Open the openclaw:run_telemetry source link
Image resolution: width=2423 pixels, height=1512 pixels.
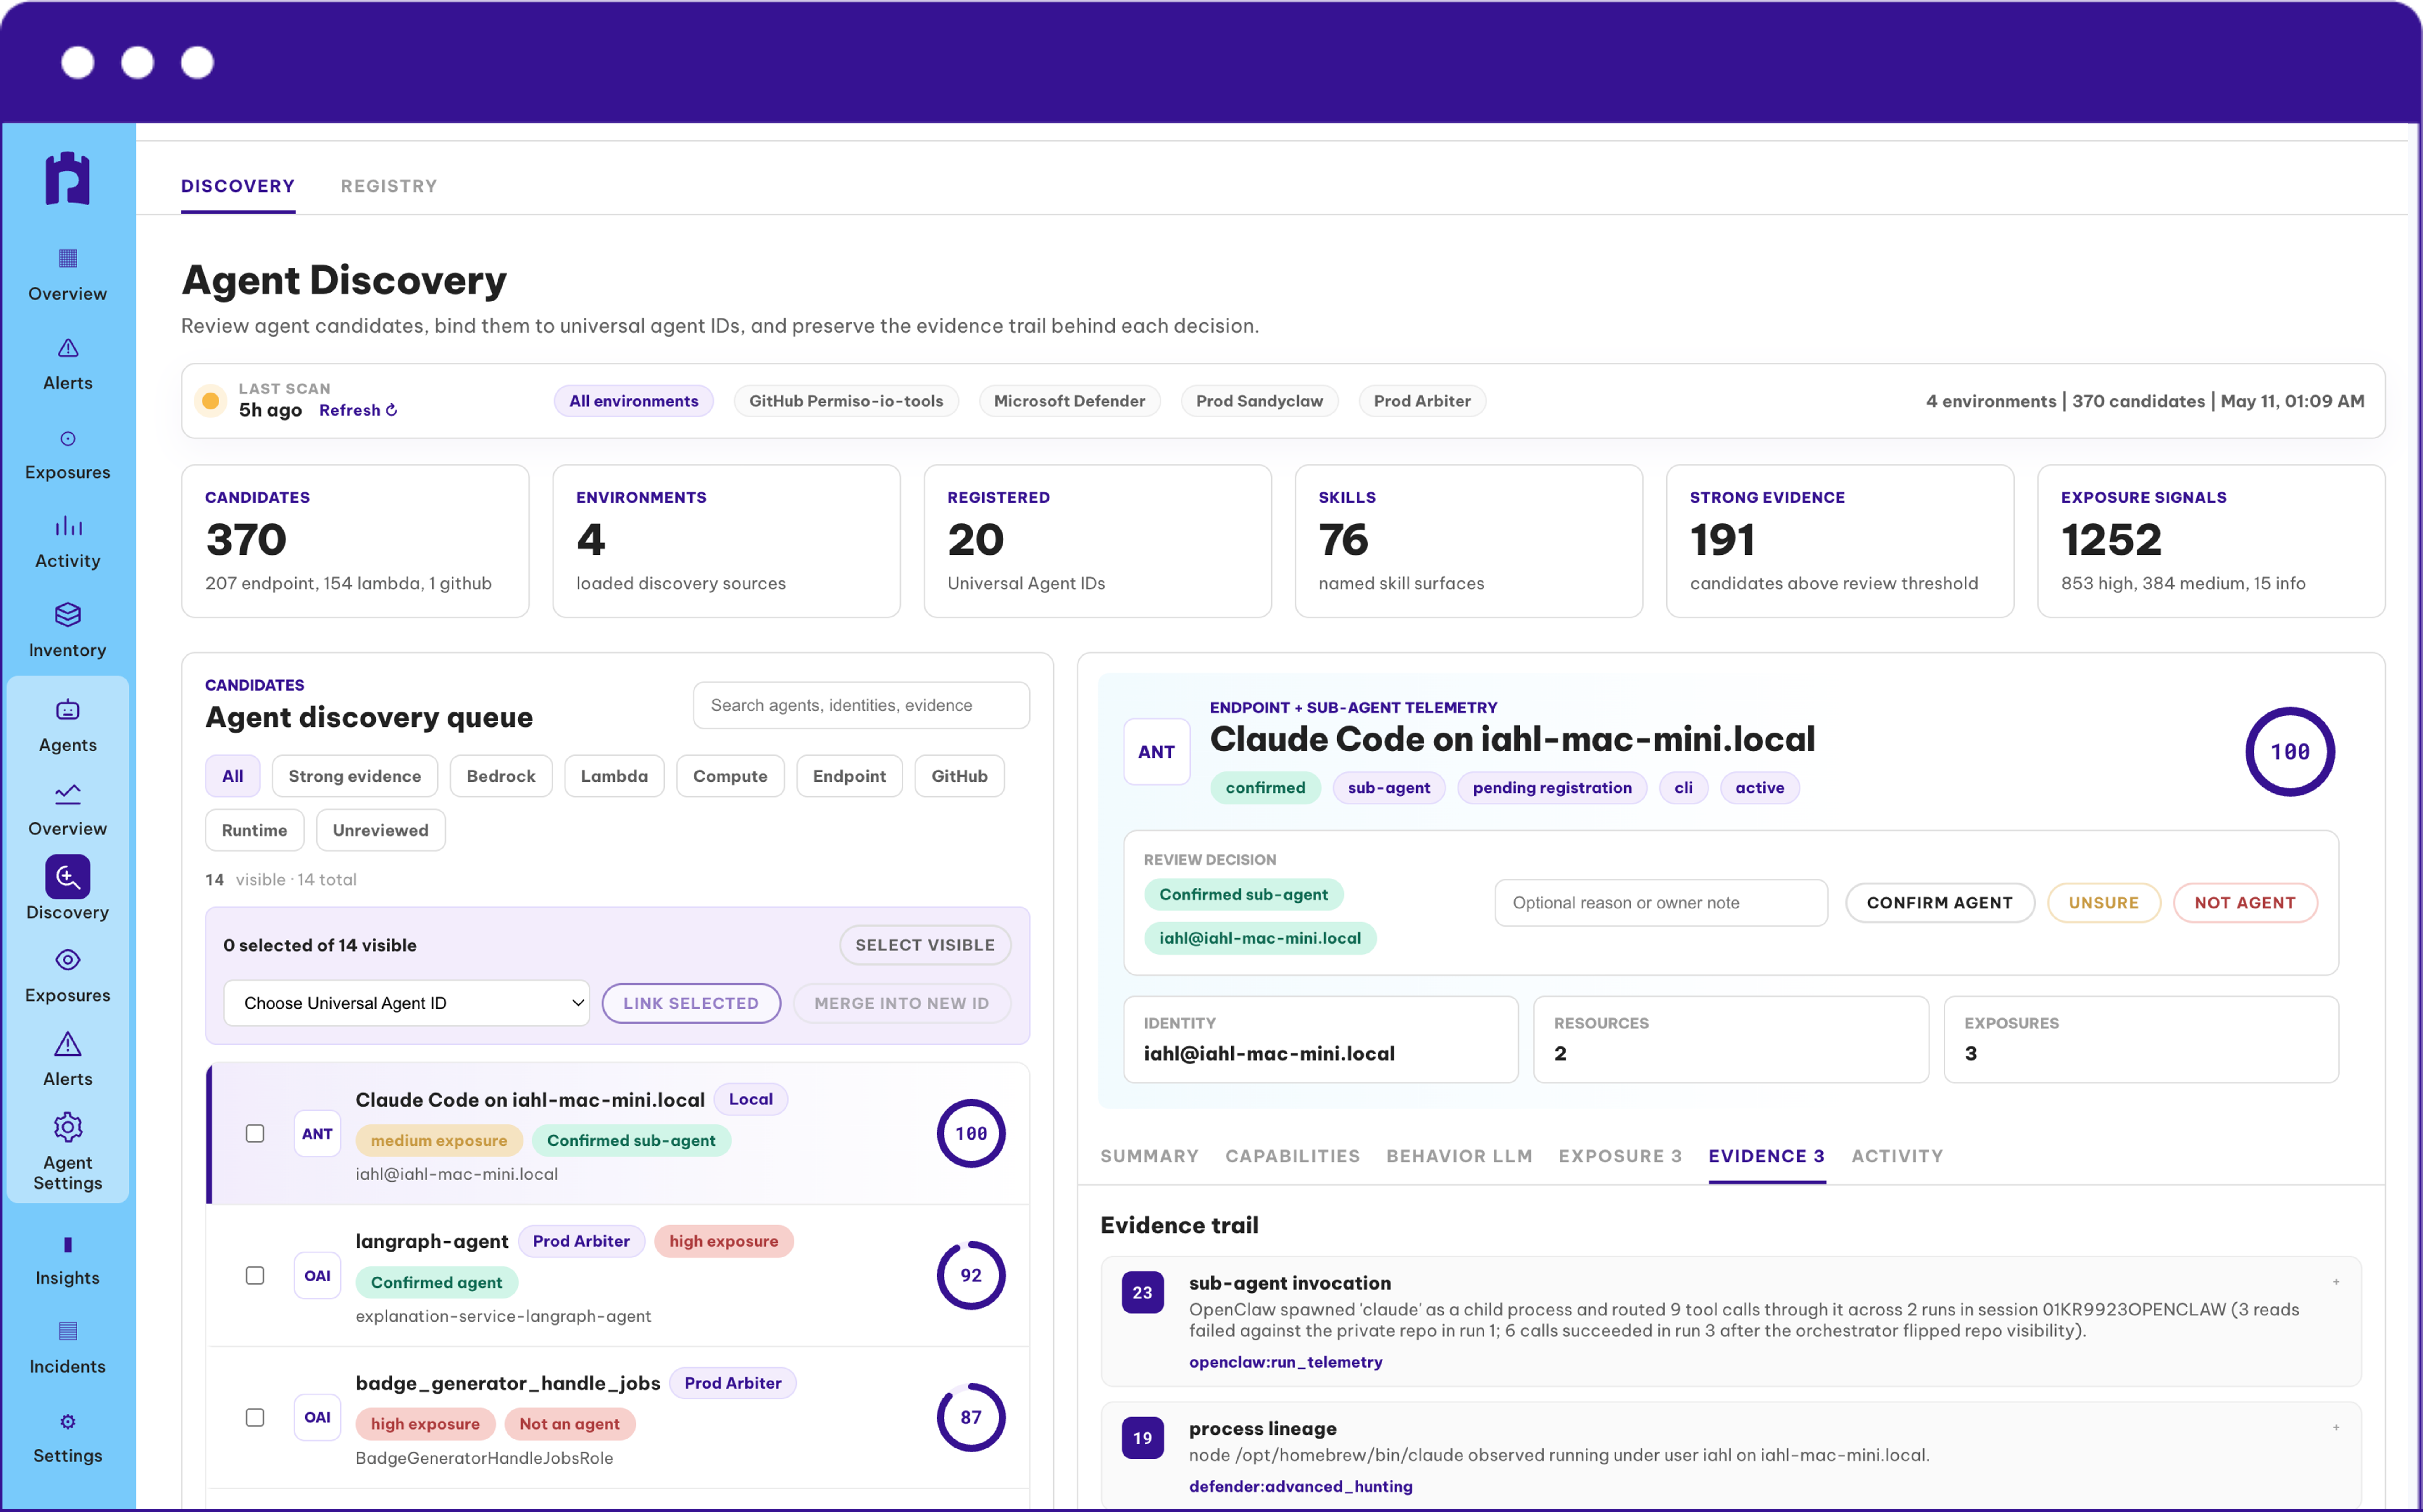pyautogui.click(x=1286, y=1362)
